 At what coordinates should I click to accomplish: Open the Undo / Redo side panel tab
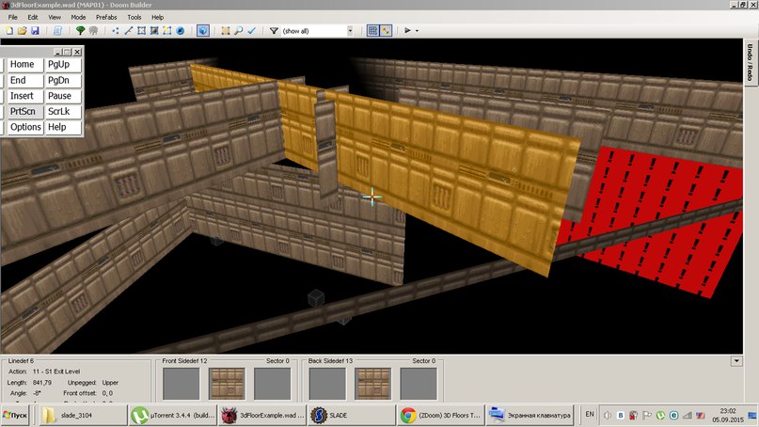point(750,62)
